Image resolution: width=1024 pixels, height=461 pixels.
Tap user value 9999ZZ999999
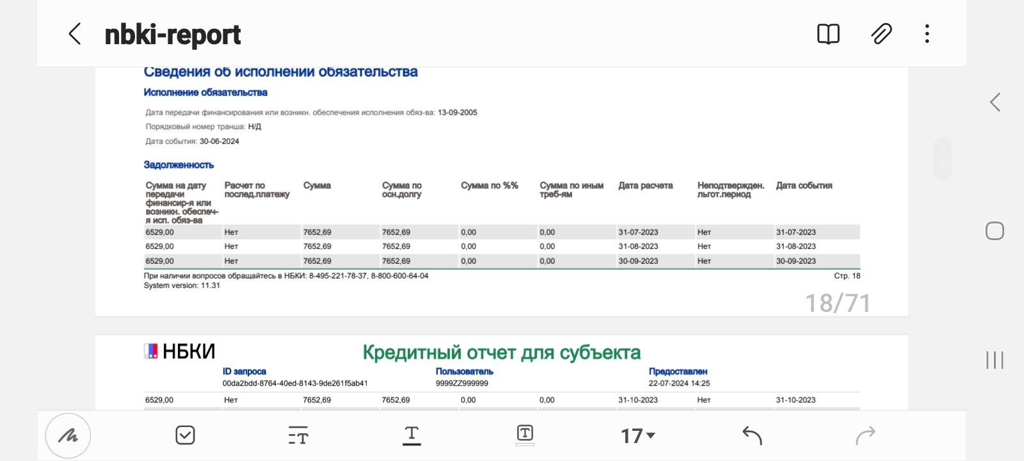point(462,384)
